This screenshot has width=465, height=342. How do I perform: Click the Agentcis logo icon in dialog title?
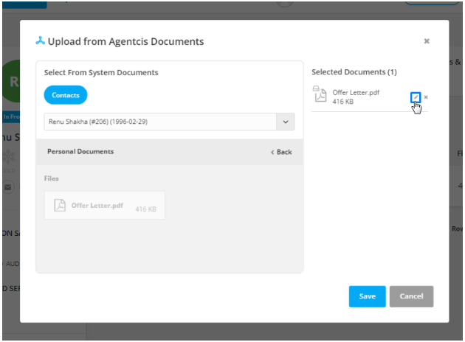[x=40, y=41]
